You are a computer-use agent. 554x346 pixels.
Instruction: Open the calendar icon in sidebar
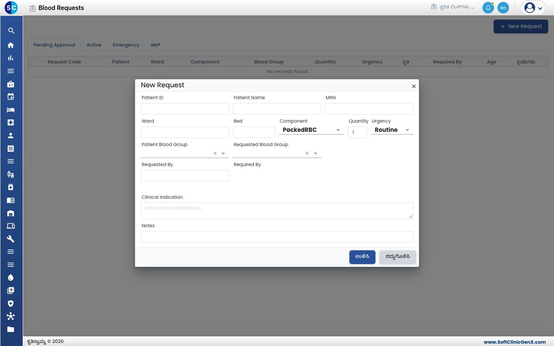[11, 97]
